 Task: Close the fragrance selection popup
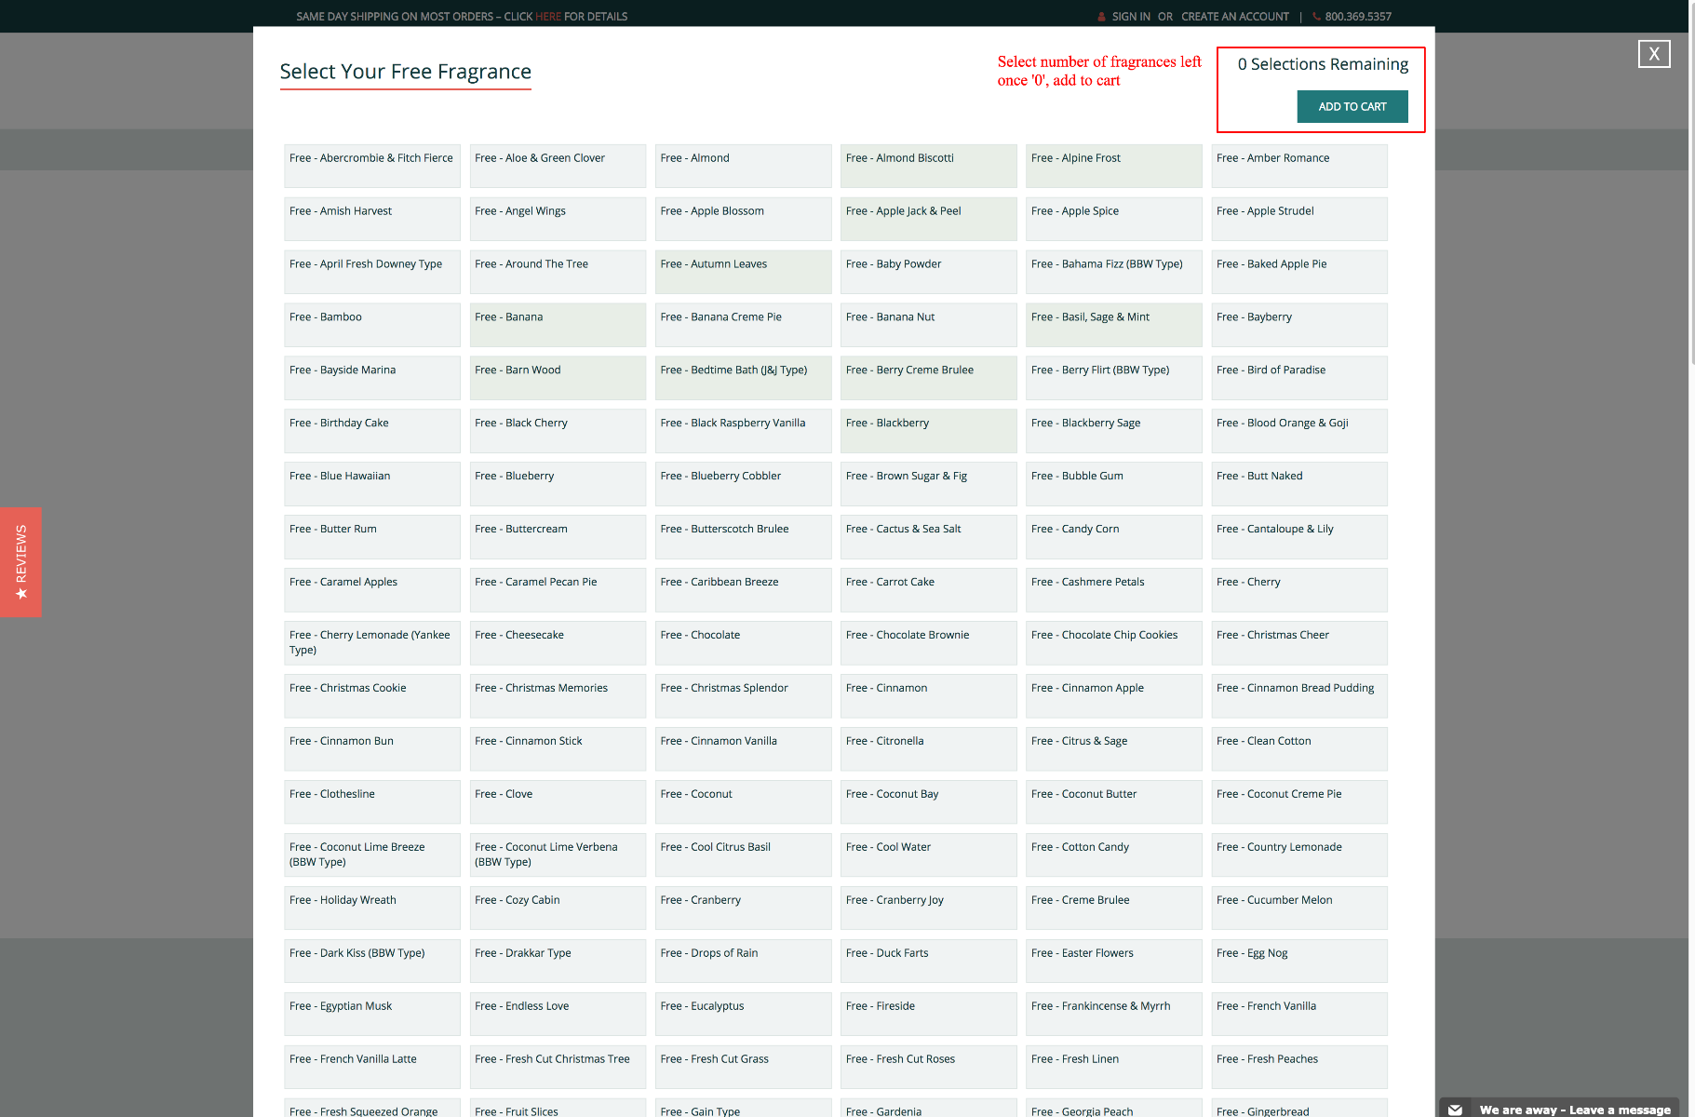(1653, 54)
